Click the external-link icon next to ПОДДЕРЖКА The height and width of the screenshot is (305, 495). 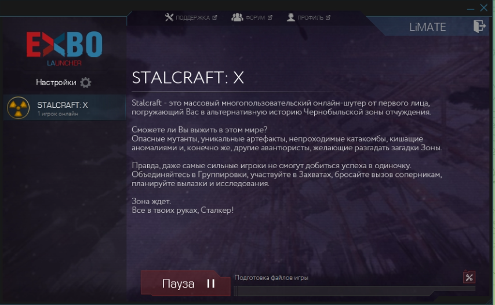pos(214,17)
